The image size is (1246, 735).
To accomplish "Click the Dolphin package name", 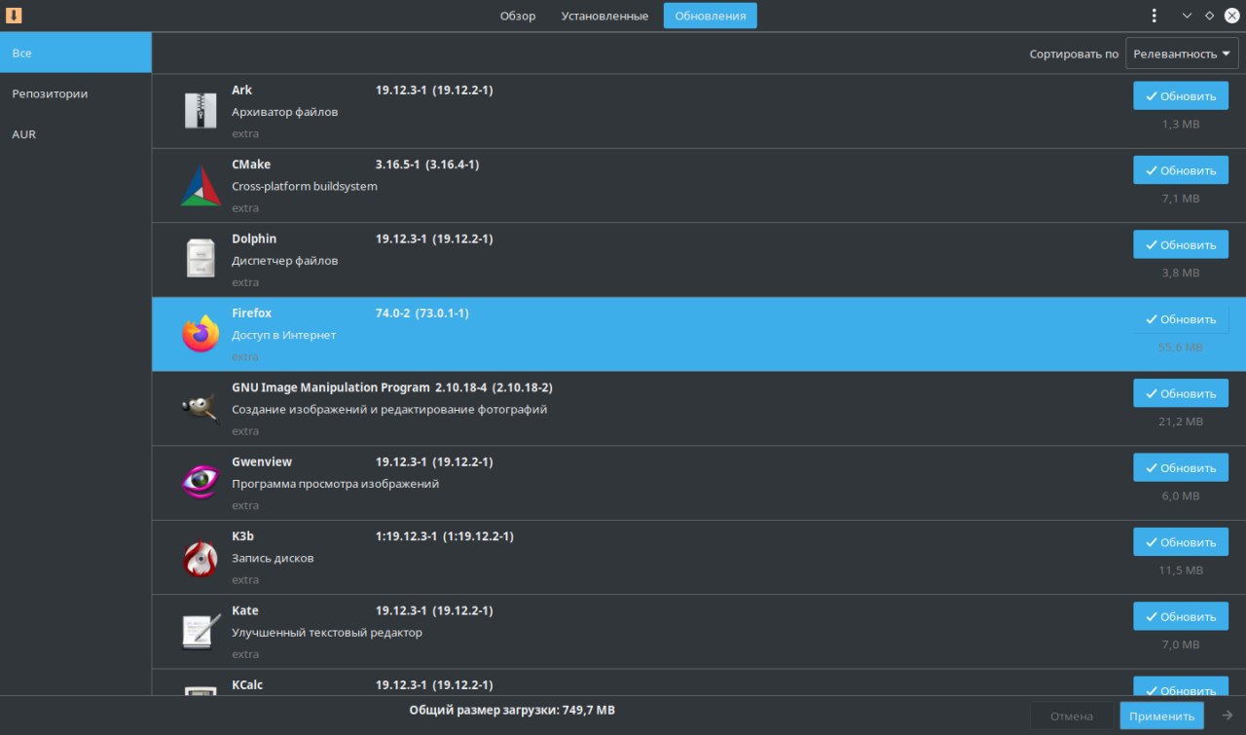I will pyautogui.click(x=254, y=239).
